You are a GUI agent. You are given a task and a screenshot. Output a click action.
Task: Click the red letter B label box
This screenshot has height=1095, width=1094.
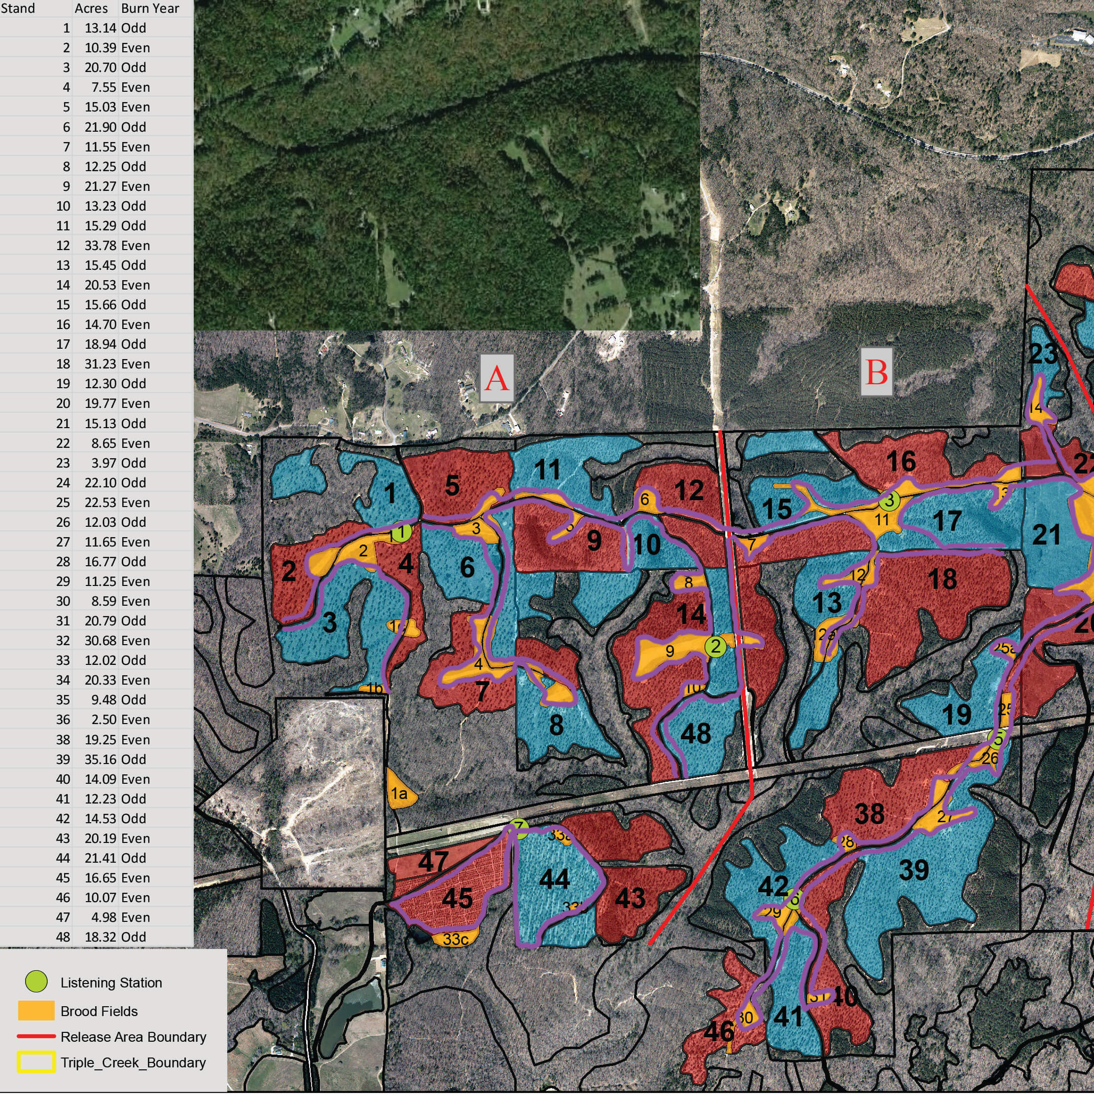pyautogui.click(x=877, y=372)
